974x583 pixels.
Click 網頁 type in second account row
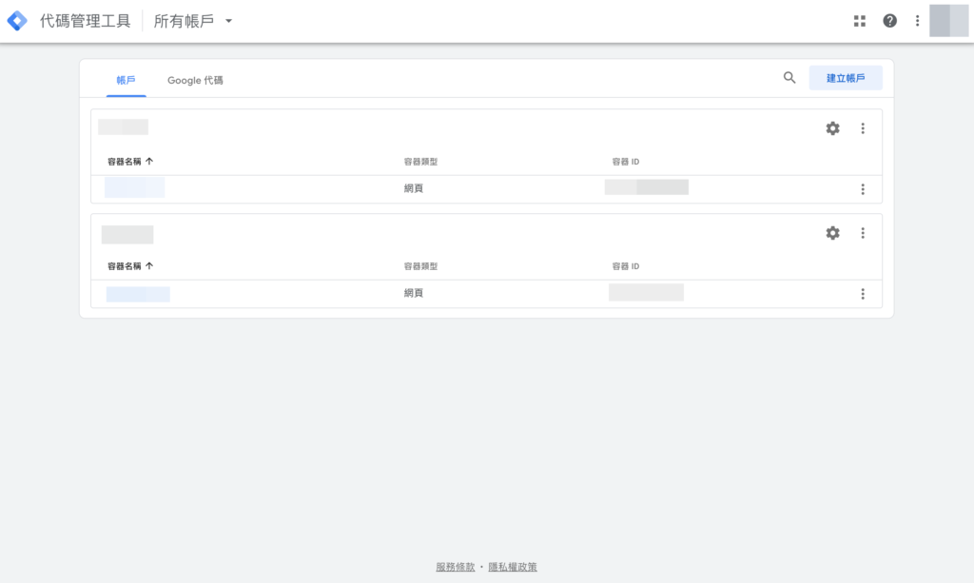tap(414, 293)
